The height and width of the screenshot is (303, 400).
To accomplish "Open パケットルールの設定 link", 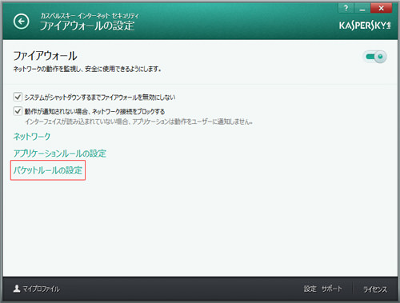I will click(x=48, y=170).
